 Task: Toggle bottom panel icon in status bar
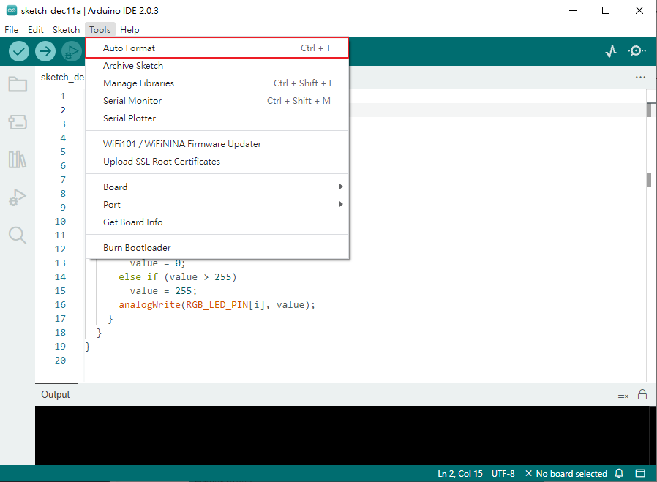(640, 474)
